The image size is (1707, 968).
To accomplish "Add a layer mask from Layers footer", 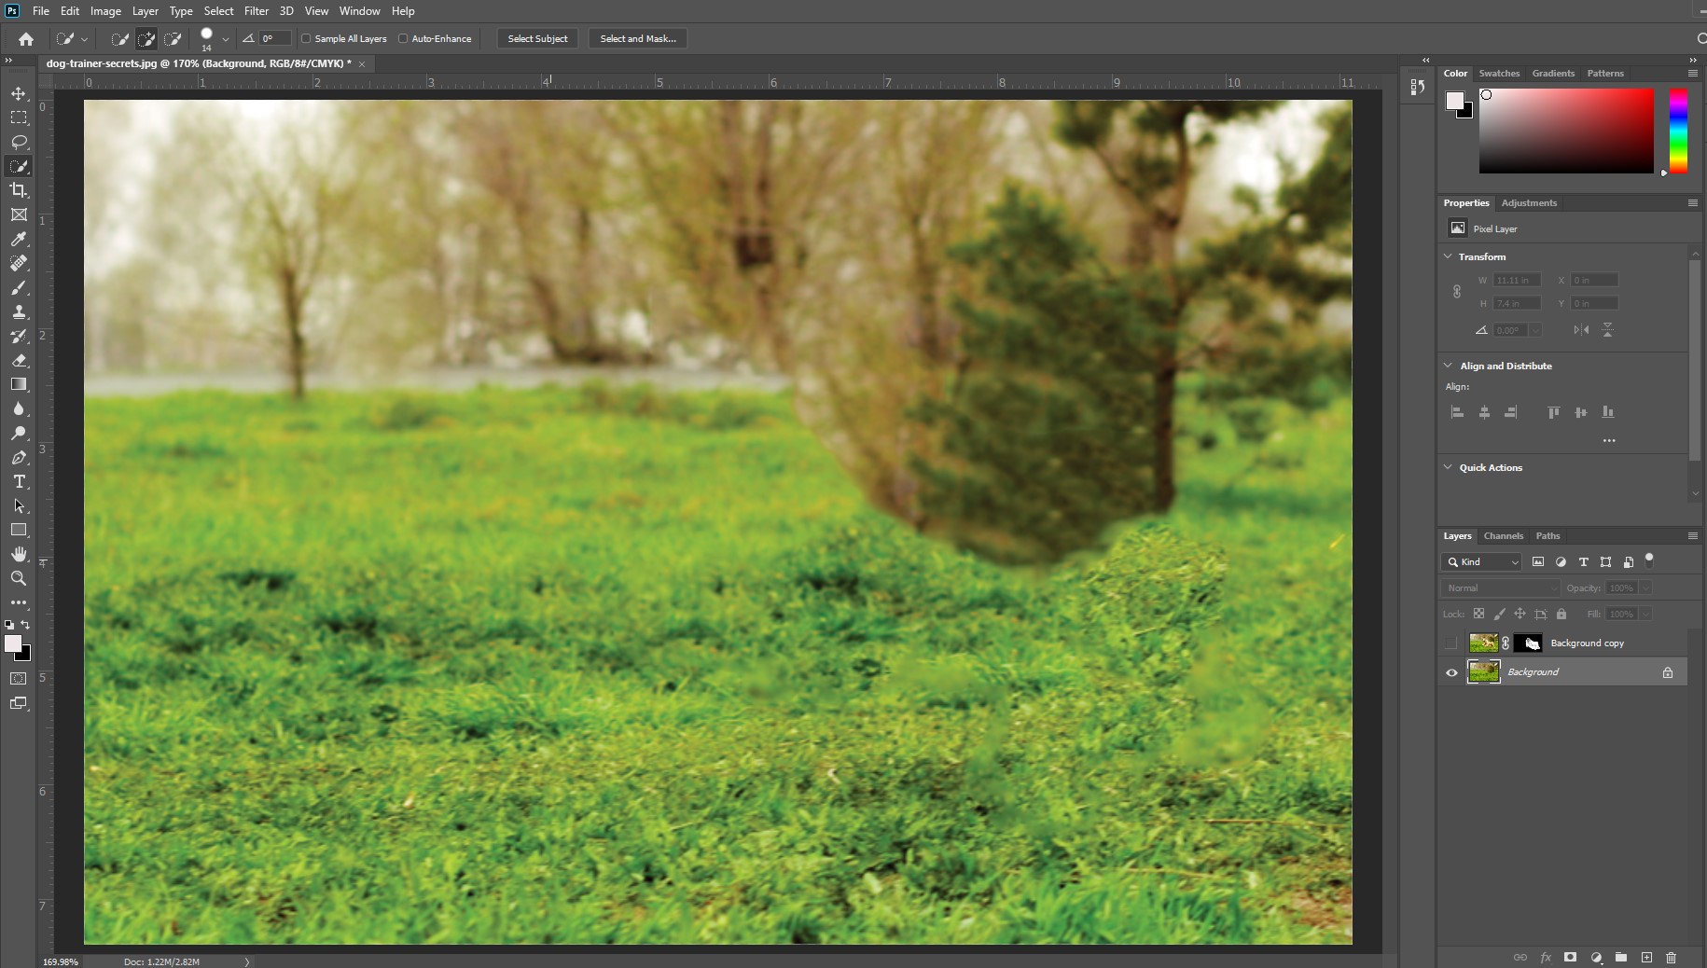I will (x=1571, y=958).
